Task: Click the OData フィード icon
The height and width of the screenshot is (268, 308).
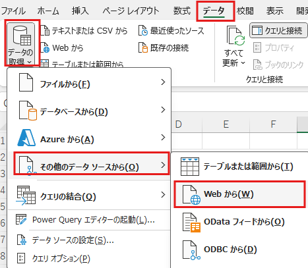Action: (x=191, y=223)
